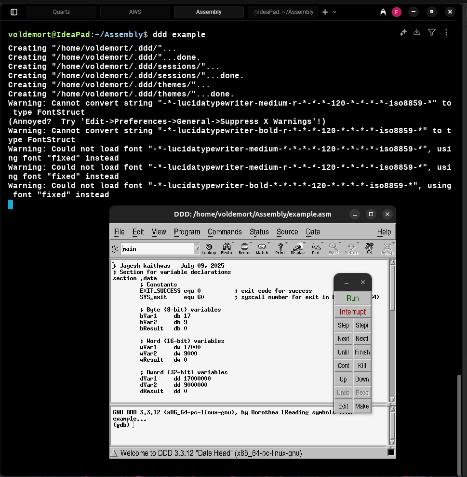This screenshot has height=477, width=467.
Task: Click the Show magnifier icon
Action: pyautogui.click(x=334, y=248)
